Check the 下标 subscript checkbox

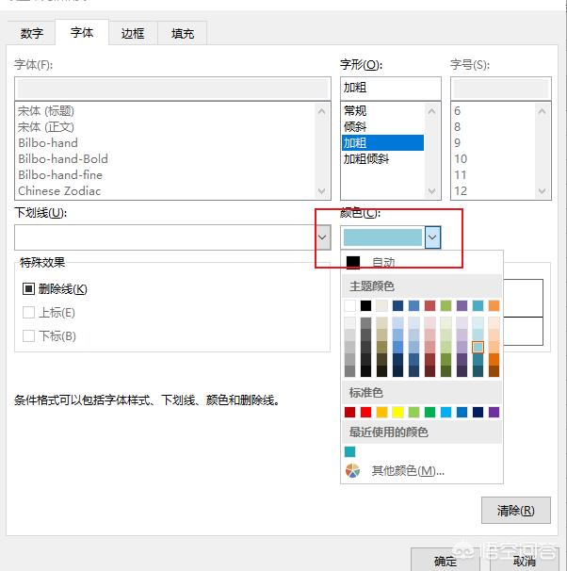[x=28, y=336]
